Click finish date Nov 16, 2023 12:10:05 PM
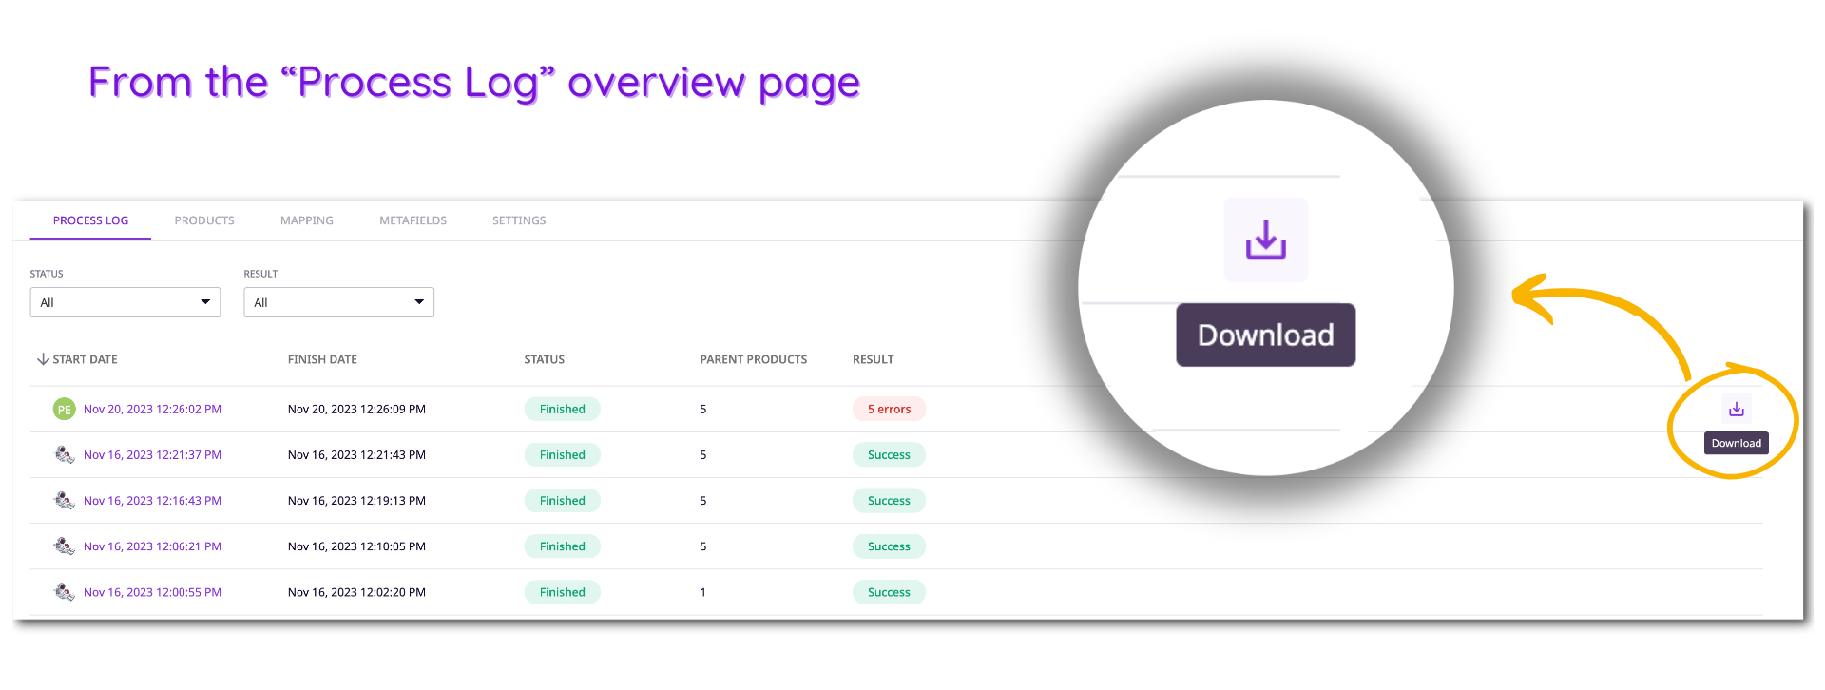Viewport: 1825px width, 690px height. [x=356, y=546]
